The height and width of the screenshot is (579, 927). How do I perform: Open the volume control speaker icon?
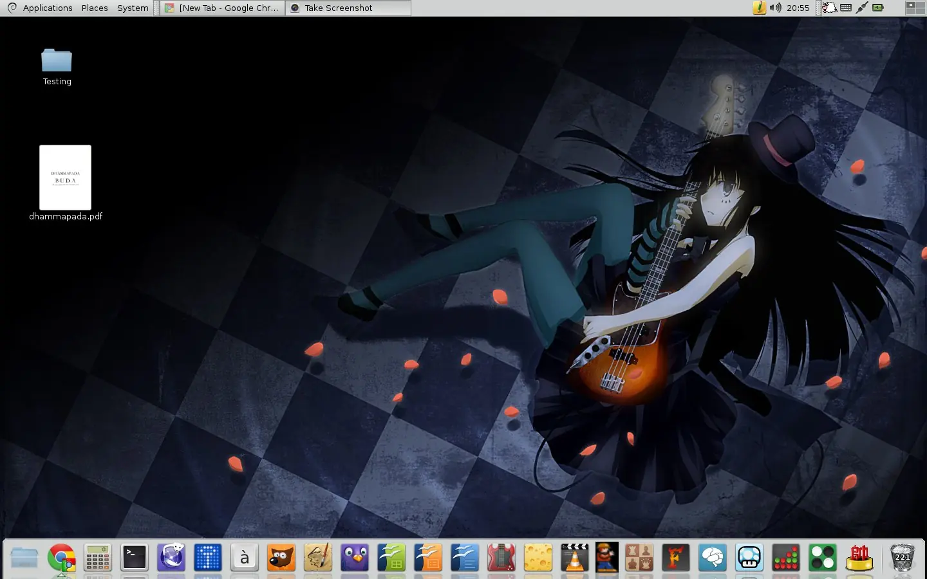775,8
